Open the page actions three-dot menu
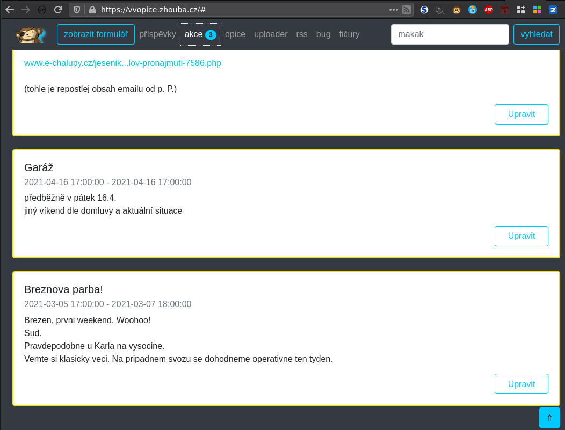The height and width of the screenshot is (430, 565). 393,10
